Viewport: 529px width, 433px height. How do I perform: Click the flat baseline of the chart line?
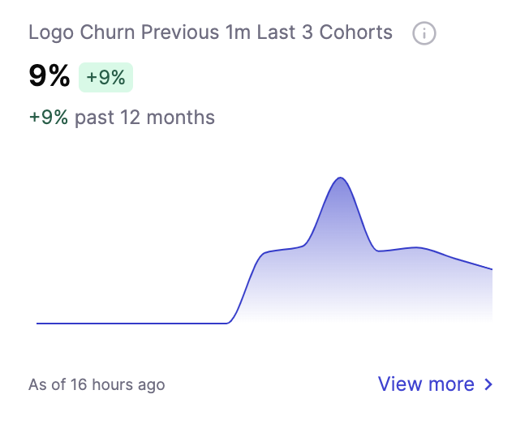[131, 324]
